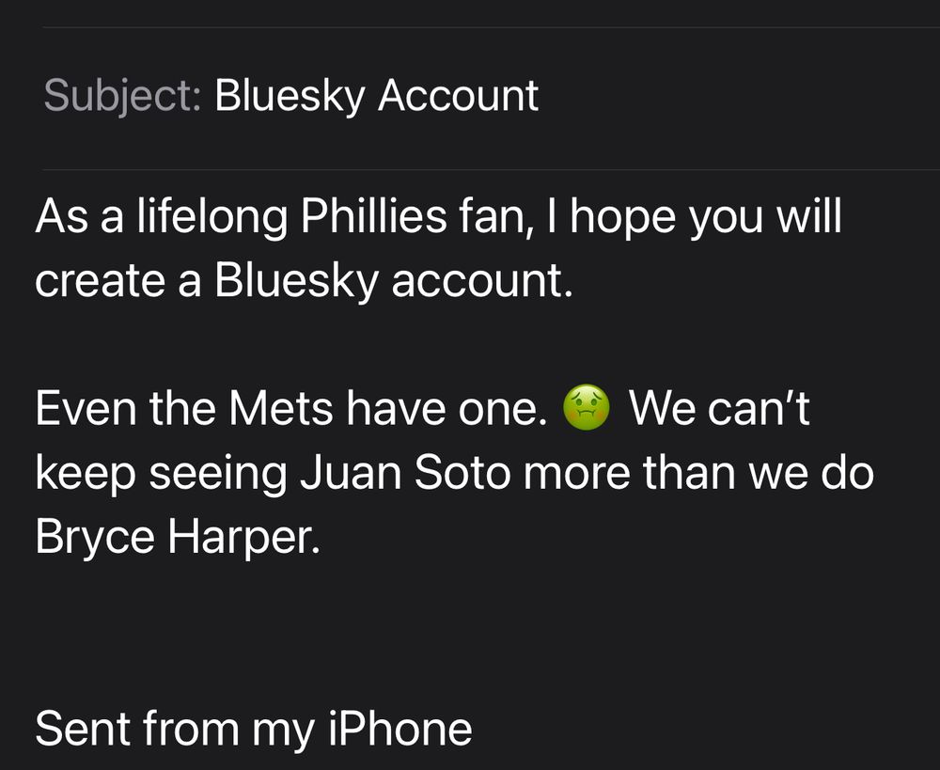
Task: Tap the words We can't after emoji
Action: click(x=719, y=408)
